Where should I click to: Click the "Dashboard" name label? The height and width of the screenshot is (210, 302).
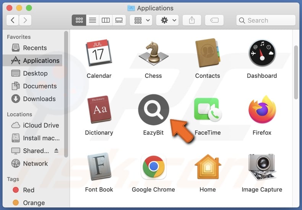pos(262,75)
